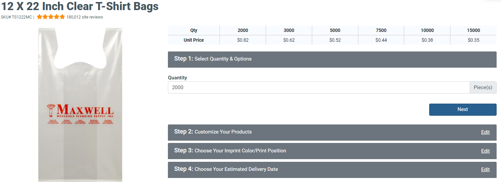Click Edit link for Step 2

pos(485,132)
